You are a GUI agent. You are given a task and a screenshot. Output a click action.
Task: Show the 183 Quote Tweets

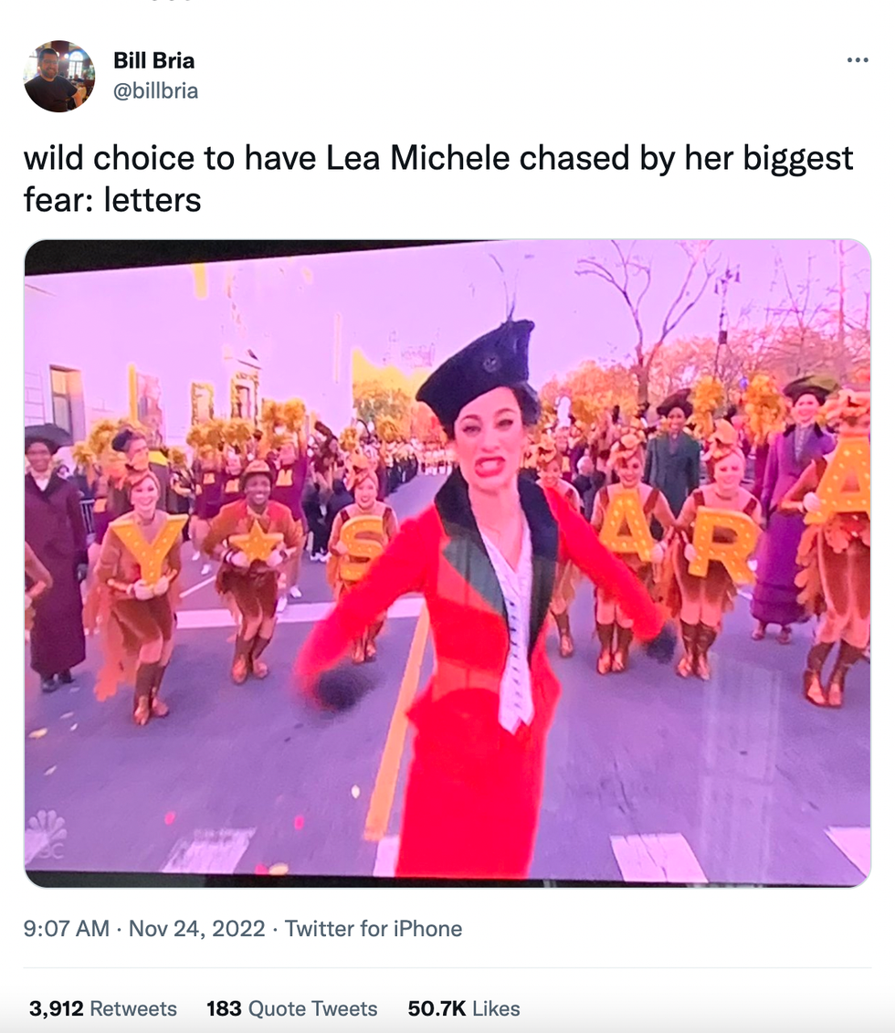(291, 1008)
